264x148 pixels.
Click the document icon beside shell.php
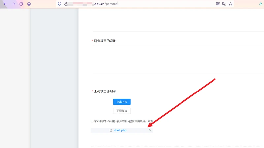pos(111,130)
